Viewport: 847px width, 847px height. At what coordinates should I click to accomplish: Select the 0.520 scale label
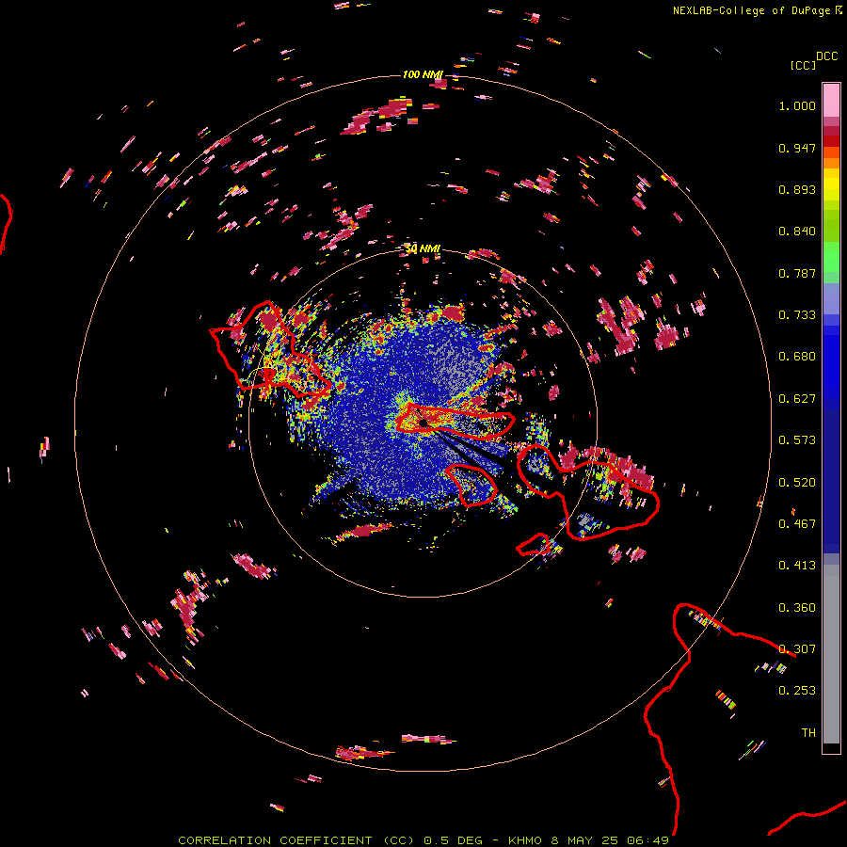(x=797, y=483)
